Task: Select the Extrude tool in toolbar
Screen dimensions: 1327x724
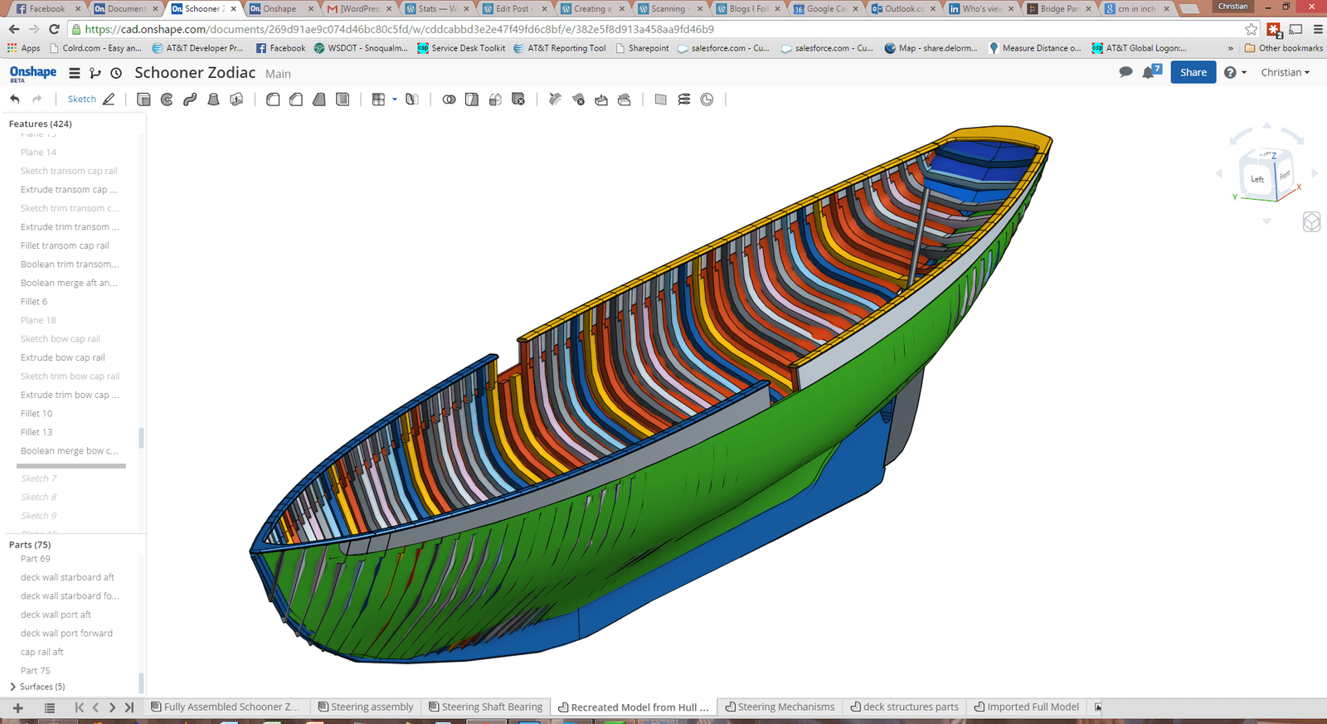Action: tap(143, 100)
